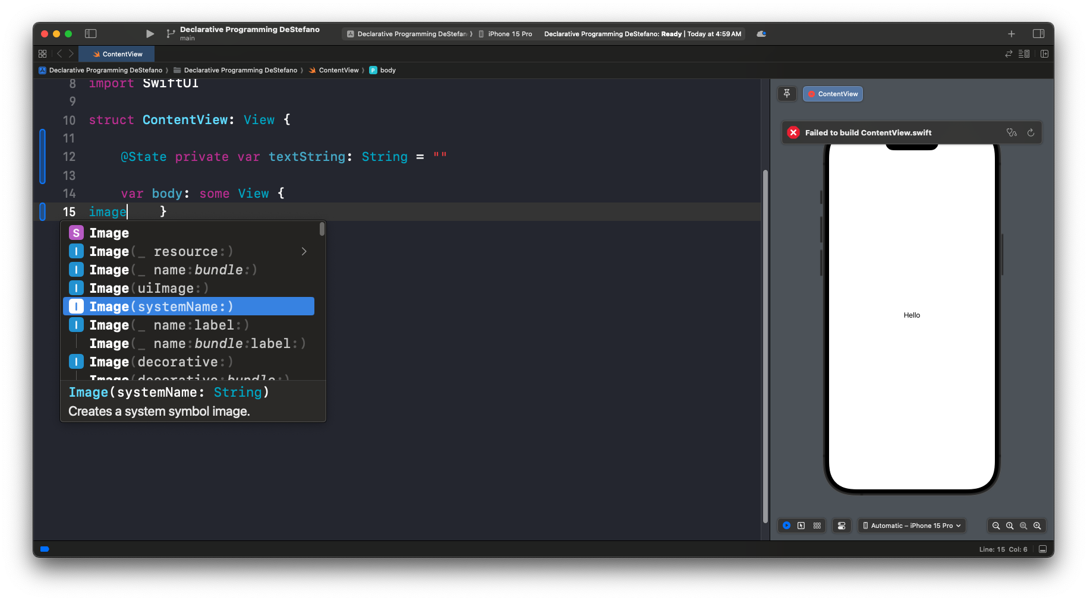1087x601 pixels.
Task: Open preview diagnostics stethoscope icon
Action: pyautogui.click(x=1012, y=132)
